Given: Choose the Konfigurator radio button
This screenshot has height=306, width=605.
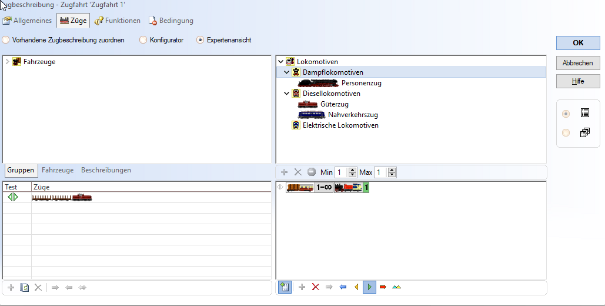Looking at the screenshot, I should [x=143, y=40].
